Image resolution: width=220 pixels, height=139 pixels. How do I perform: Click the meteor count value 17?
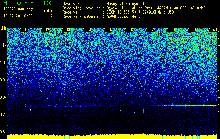click(51, 16)
